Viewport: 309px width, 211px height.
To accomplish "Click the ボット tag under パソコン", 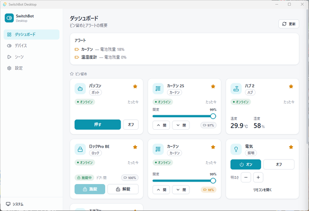I will (96, 92).
